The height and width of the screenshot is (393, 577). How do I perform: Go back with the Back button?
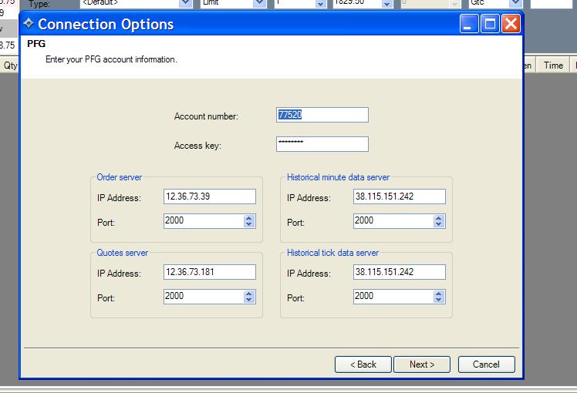point(363,364)
